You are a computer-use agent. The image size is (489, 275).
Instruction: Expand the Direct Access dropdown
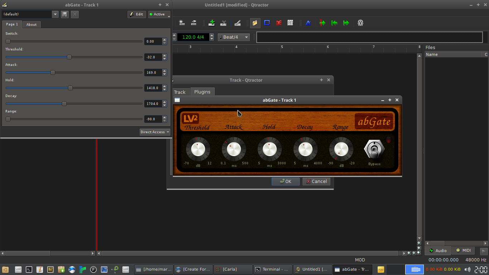(155, 132)
